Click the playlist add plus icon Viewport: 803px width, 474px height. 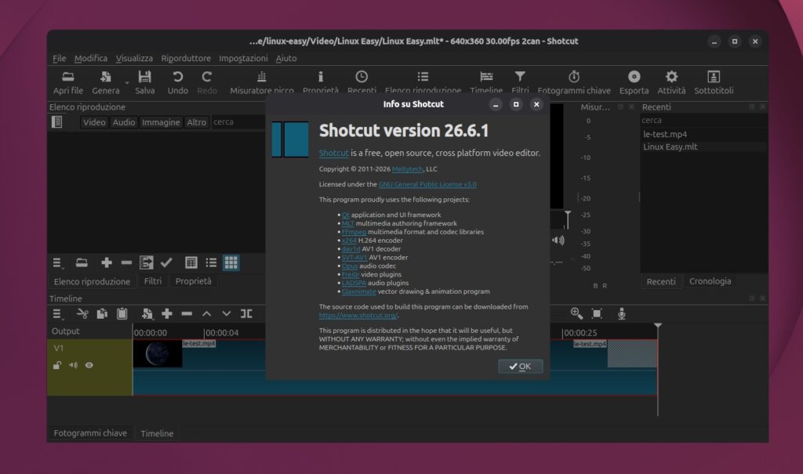pos(107,263)
